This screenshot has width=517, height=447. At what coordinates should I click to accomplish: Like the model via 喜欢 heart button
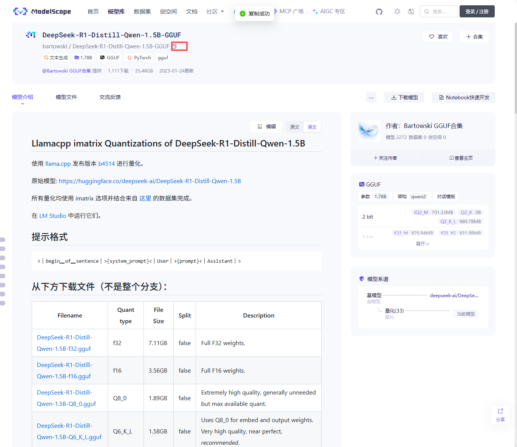[438, 37]
